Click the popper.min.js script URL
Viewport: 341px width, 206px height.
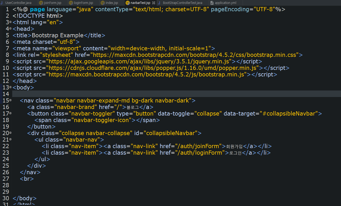pyautogui.click(x=153, y=68)
